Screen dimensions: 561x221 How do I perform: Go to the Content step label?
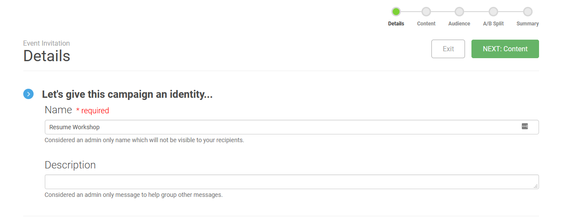pyautogui.click(x=426, y=24)
